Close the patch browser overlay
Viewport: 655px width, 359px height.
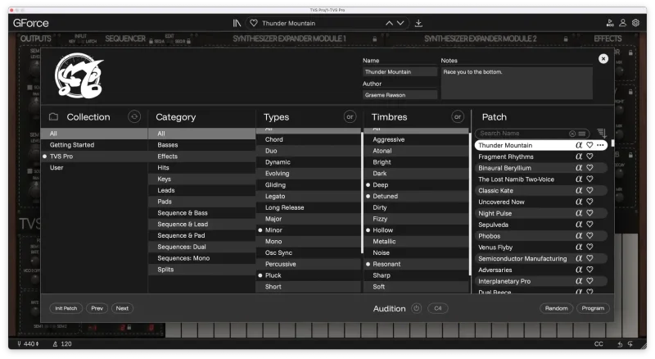point(603,58)
